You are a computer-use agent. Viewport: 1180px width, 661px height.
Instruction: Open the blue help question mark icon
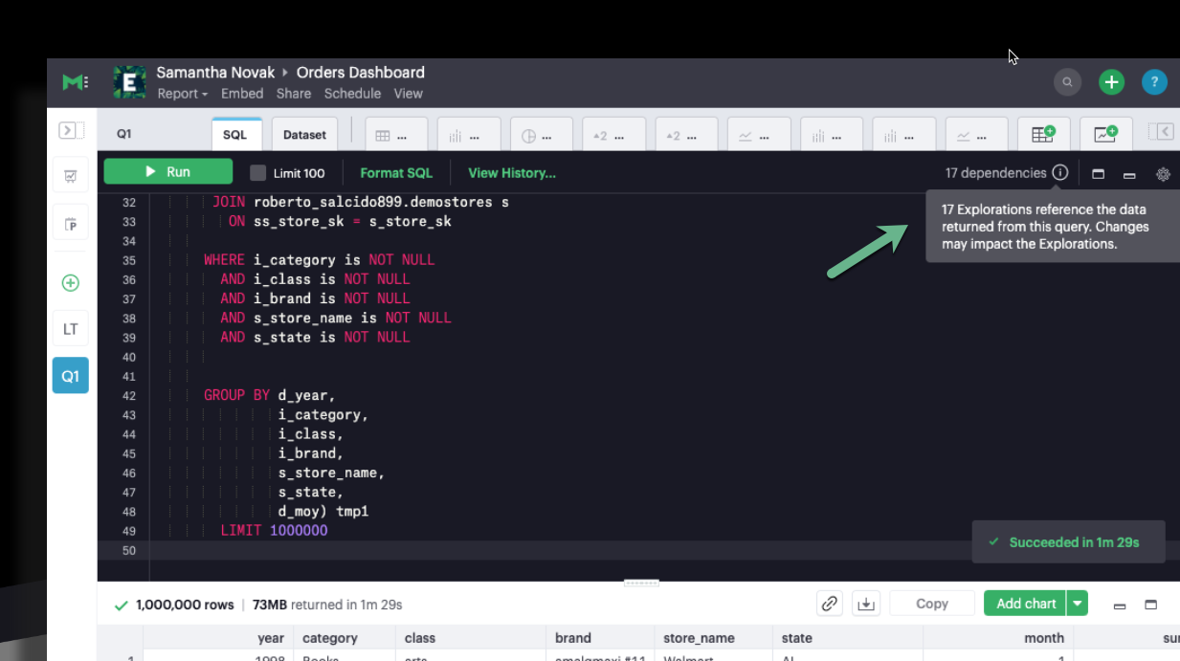click(1154, 82)
